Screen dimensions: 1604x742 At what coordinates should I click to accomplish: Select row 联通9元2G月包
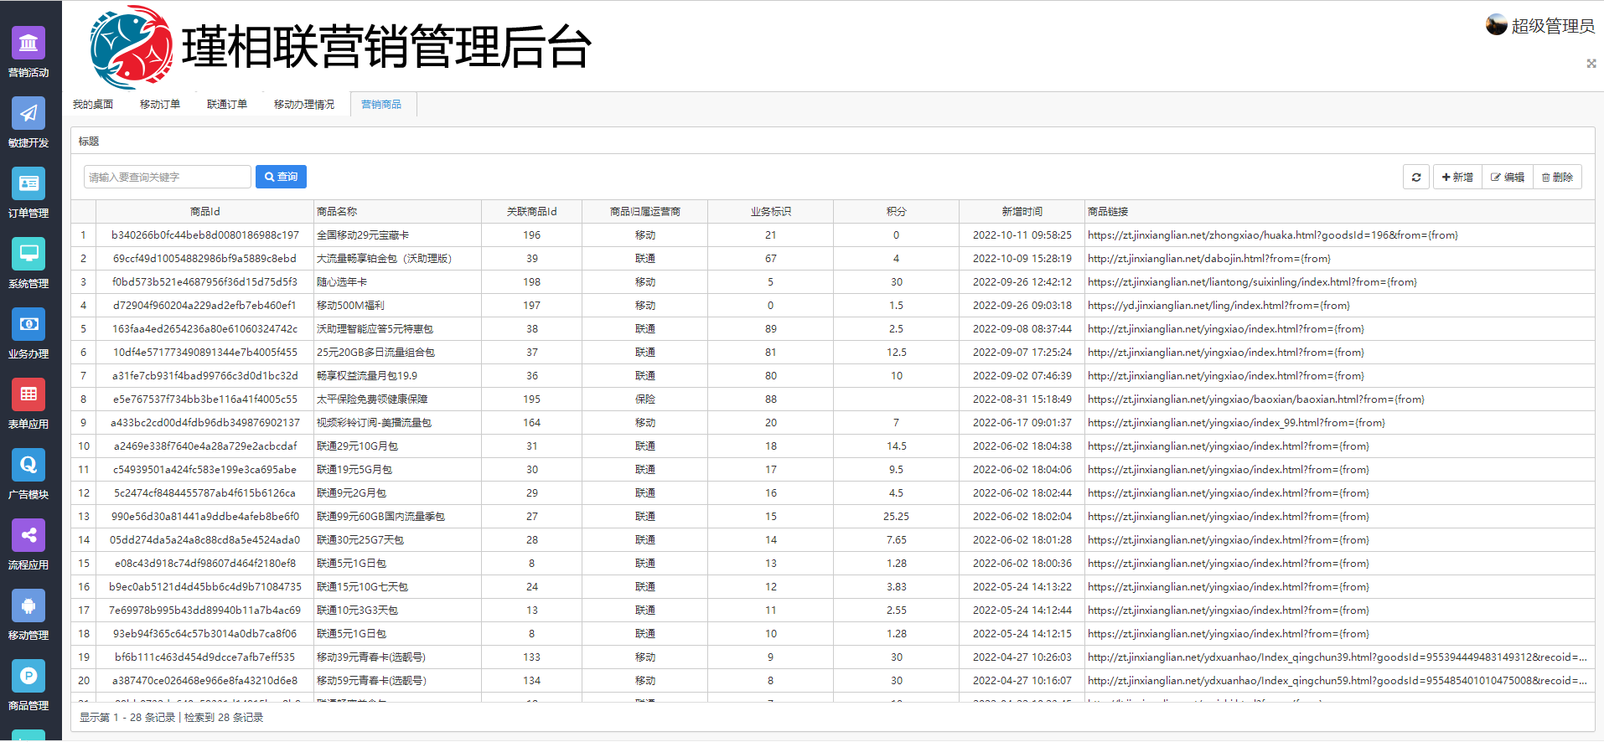833,493
